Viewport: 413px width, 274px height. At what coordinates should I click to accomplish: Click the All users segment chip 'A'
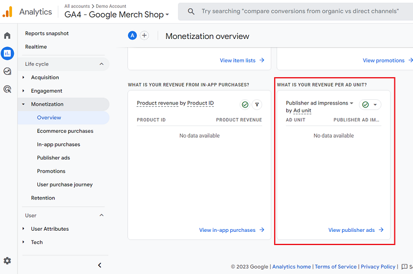(x=132, y=36)
